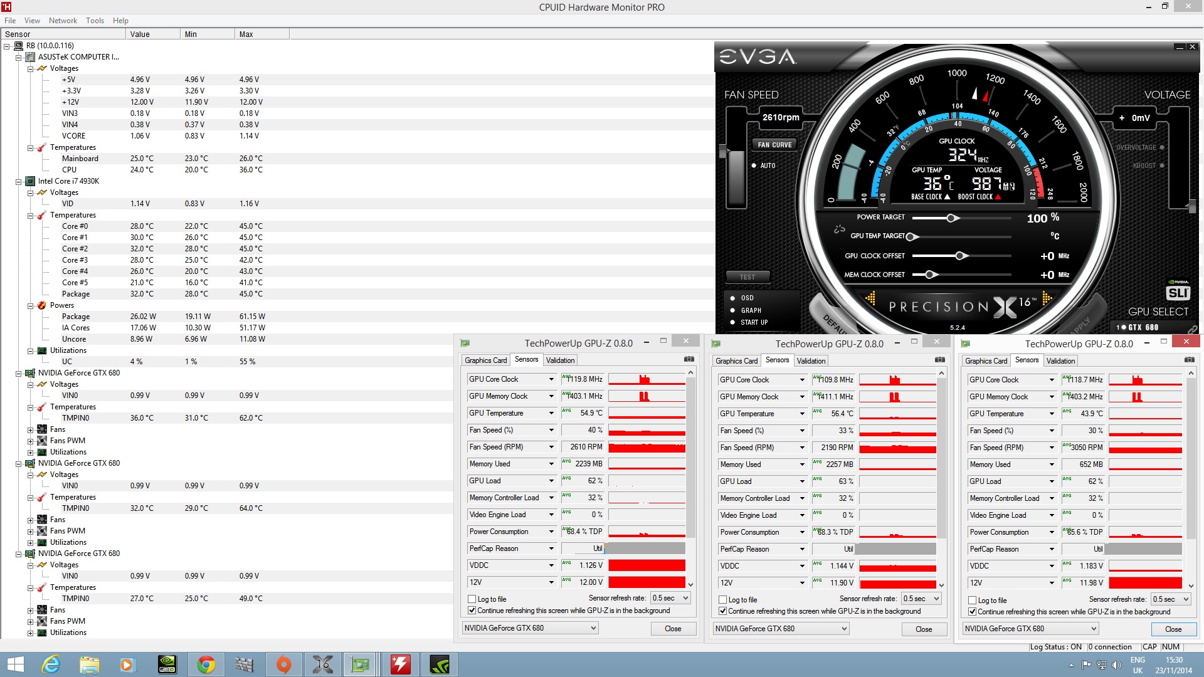
Task: Click the FAN CURVE button
Action: pos(774,145)
